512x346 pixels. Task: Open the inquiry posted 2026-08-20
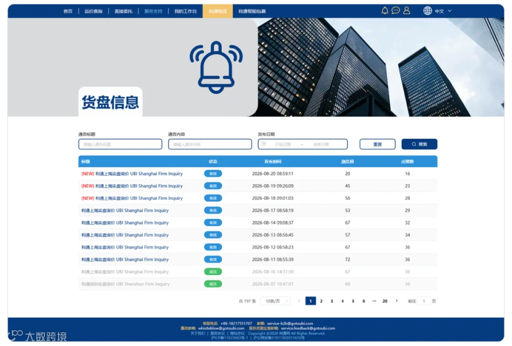[132, 174]
